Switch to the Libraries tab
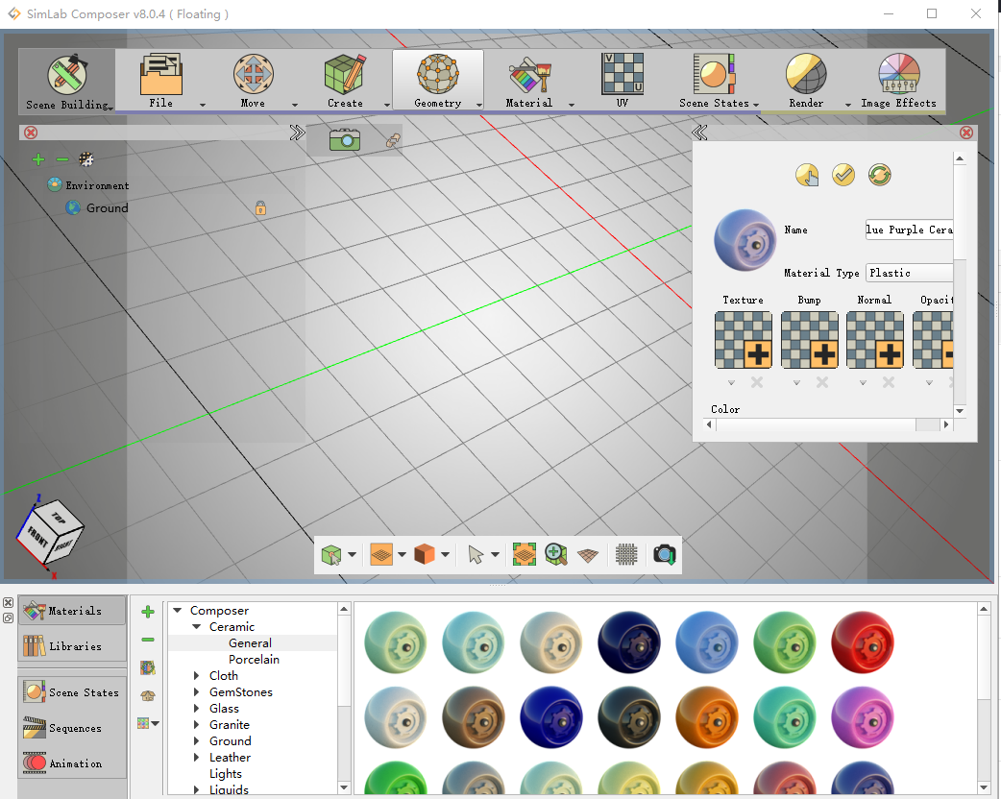The height and width of the screenshot is (799, 1001). (x=72, y=646)
